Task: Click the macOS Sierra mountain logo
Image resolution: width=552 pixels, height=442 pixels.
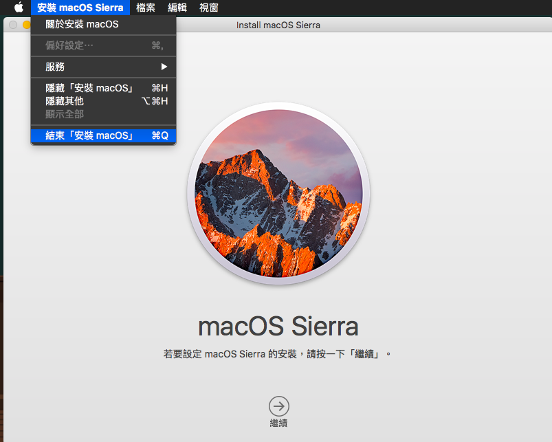Action: tap(278, 193)
